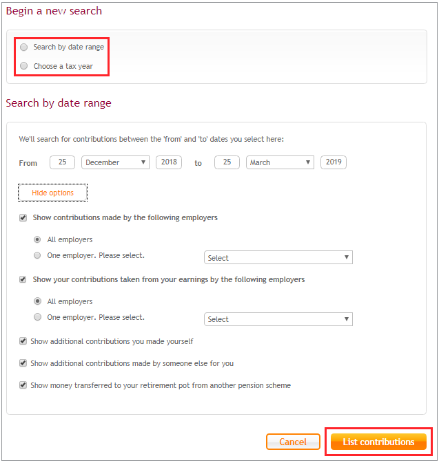Click the Hide options button
This screenshot has width=439, height=463.
(x=52, y=193)
